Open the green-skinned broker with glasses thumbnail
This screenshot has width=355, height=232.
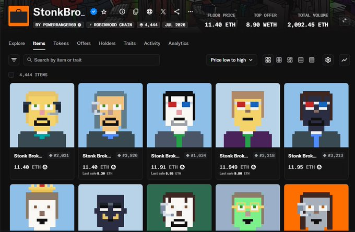tap(248, 207)
